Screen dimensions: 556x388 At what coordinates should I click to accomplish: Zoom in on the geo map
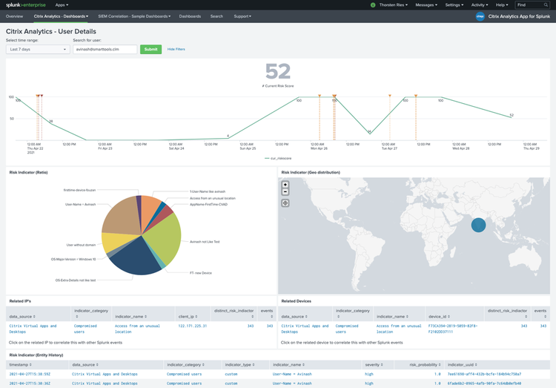click(285, 185)
